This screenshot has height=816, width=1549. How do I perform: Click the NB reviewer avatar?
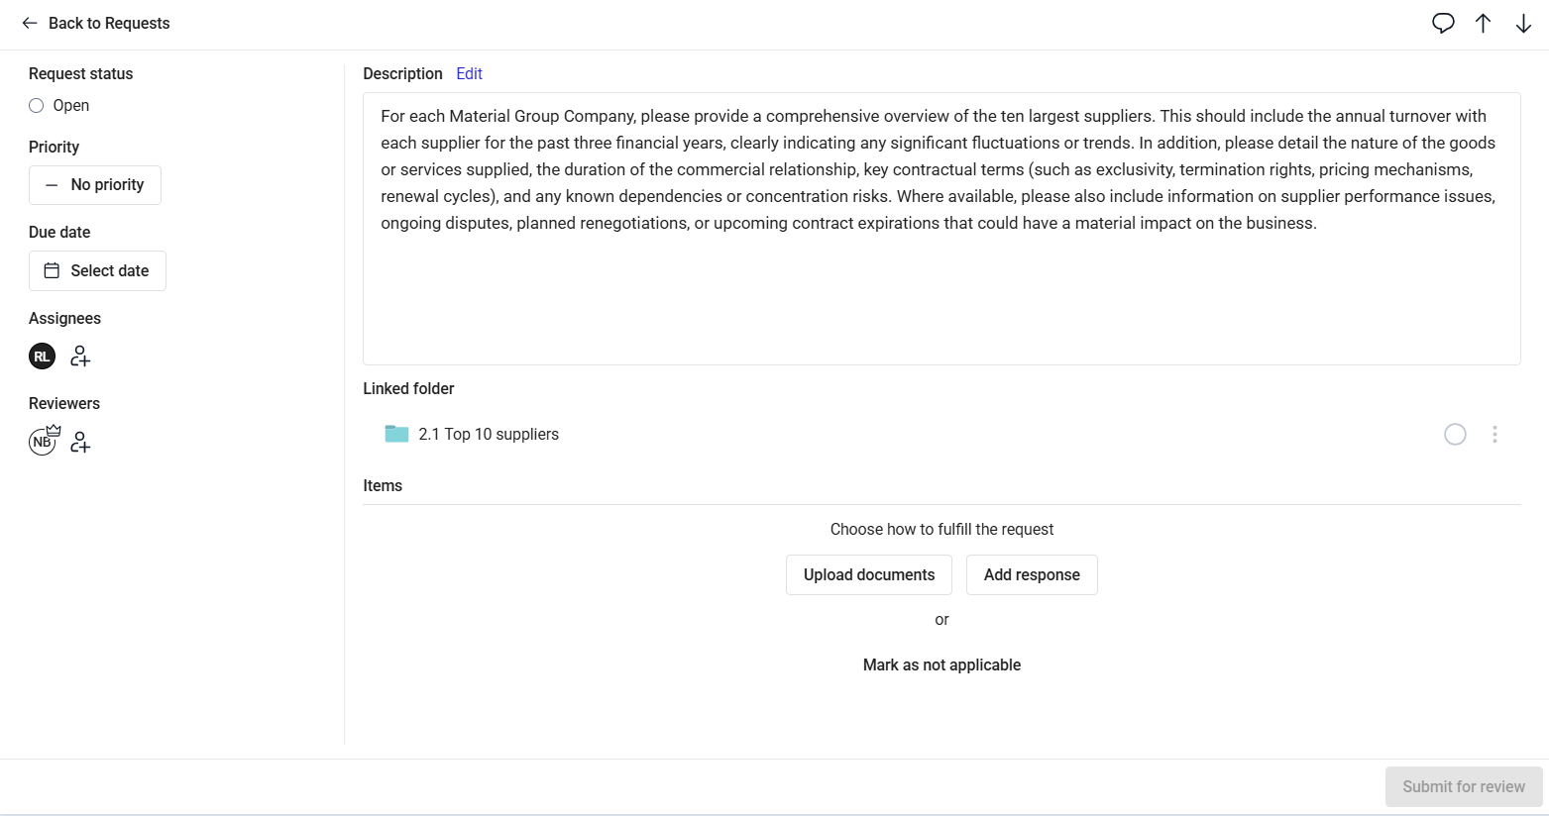point(43,442)
